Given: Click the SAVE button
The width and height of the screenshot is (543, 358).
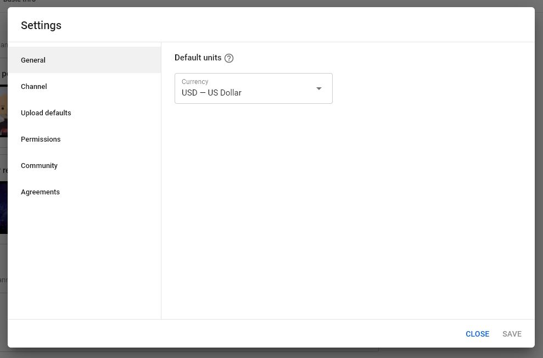Looking at the screenshot, I should pos(512,334).
